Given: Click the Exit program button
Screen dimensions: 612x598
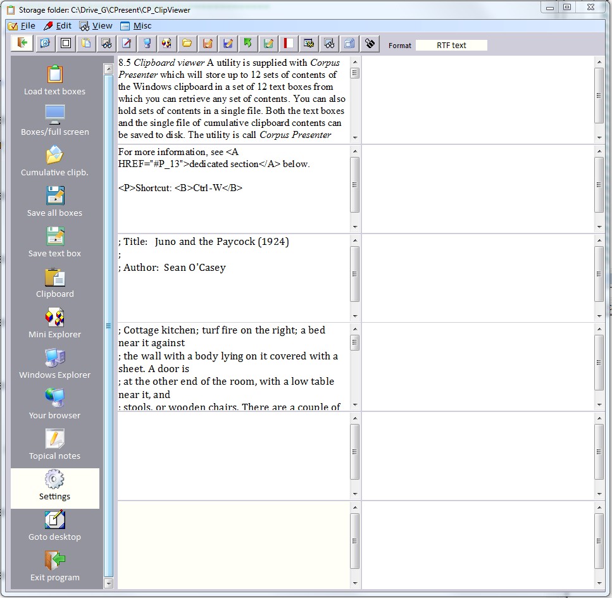Looking at the screenshot, I should coord(55,567).
